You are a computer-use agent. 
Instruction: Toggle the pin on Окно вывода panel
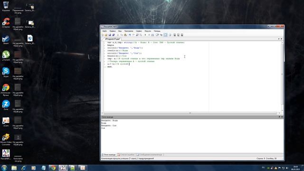(279, 117)
